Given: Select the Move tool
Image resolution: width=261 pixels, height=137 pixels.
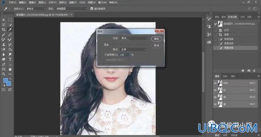Looking at the screenshot, I should (x=3, y=20).
